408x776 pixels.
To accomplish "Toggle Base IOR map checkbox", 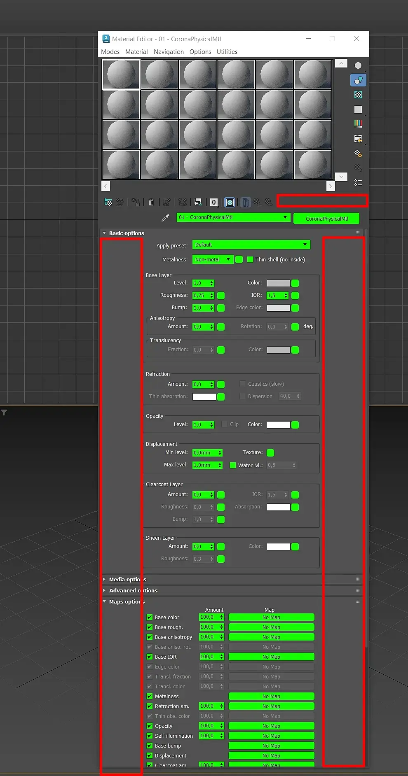I will click(x=150, y=657).
